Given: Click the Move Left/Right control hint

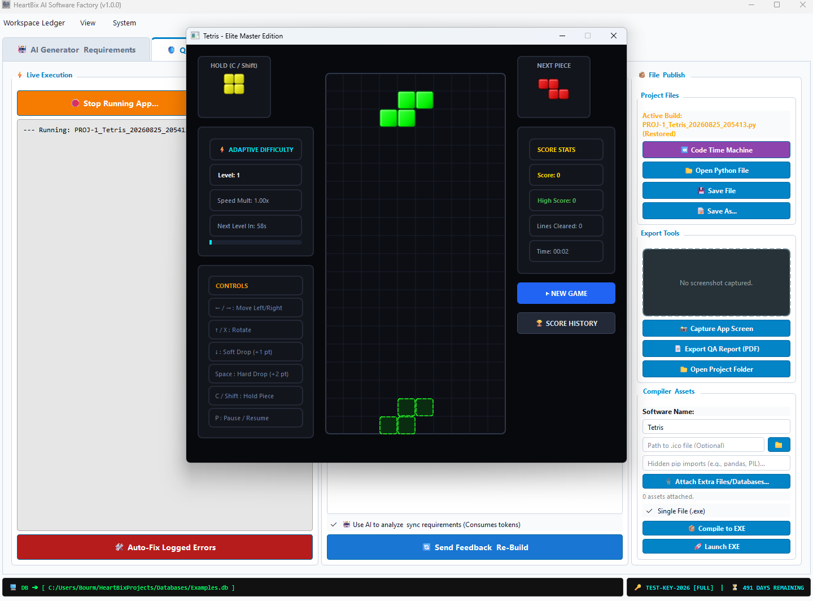Looking at the screenshot, I should [x=256, y=308].
